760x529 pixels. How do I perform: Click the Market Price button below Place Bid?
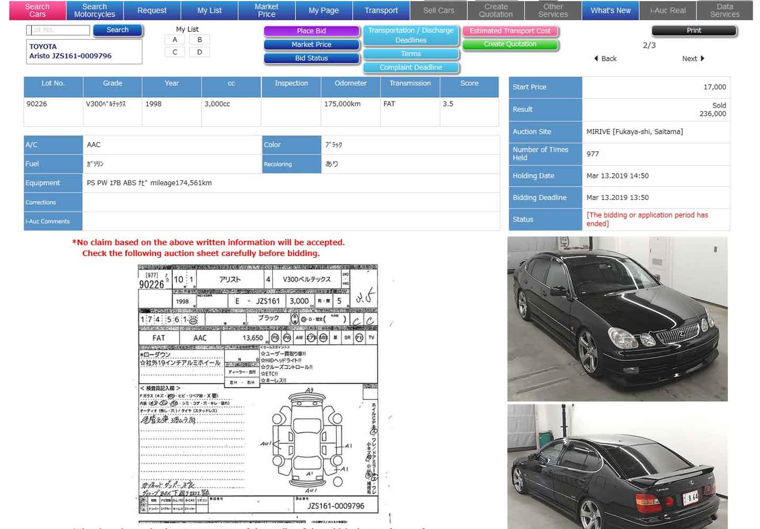point(311,45)
